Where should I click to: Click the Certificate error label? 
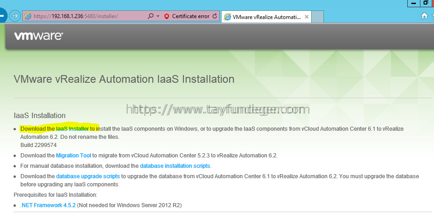pyautogui.click(x=191, y=16)
